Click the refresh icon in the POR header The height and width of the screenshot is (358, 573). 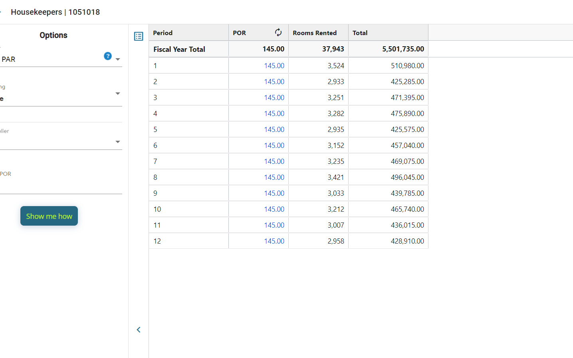[278, 33]
